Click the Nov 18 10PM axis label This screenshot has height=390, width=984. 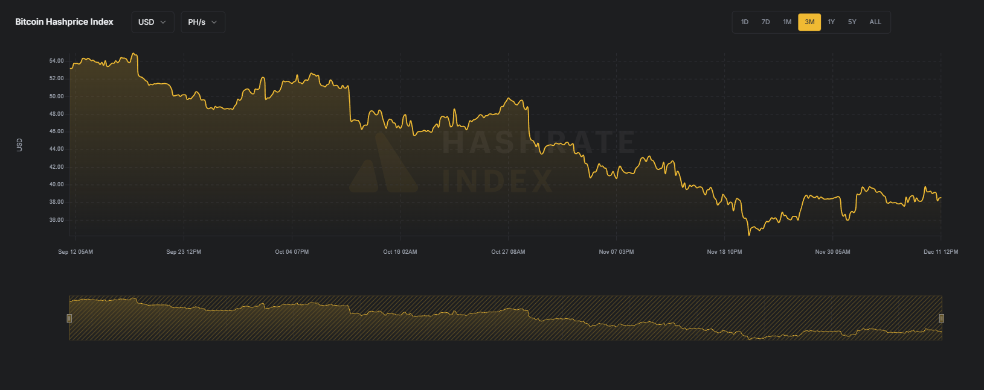coord(724,252)
